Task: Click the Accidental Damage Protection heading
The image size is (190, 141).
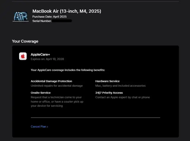Action: 51,81
